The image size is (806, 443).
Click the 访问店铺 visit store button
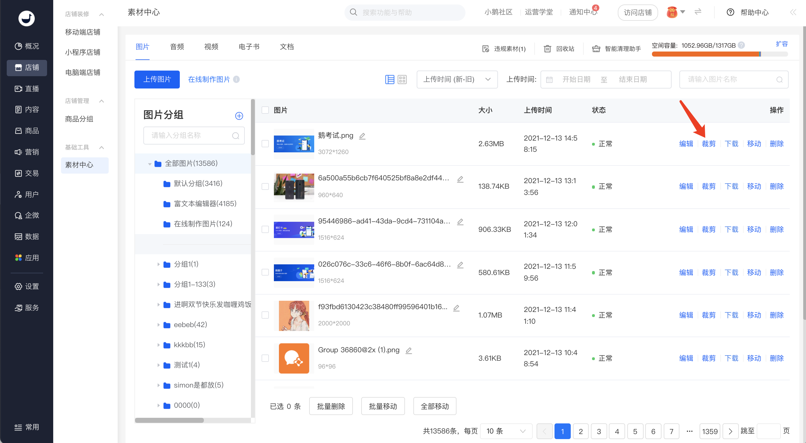click(x=638, y=13)
